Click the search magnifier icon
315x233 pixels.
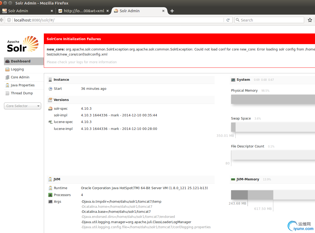(238, 20)
